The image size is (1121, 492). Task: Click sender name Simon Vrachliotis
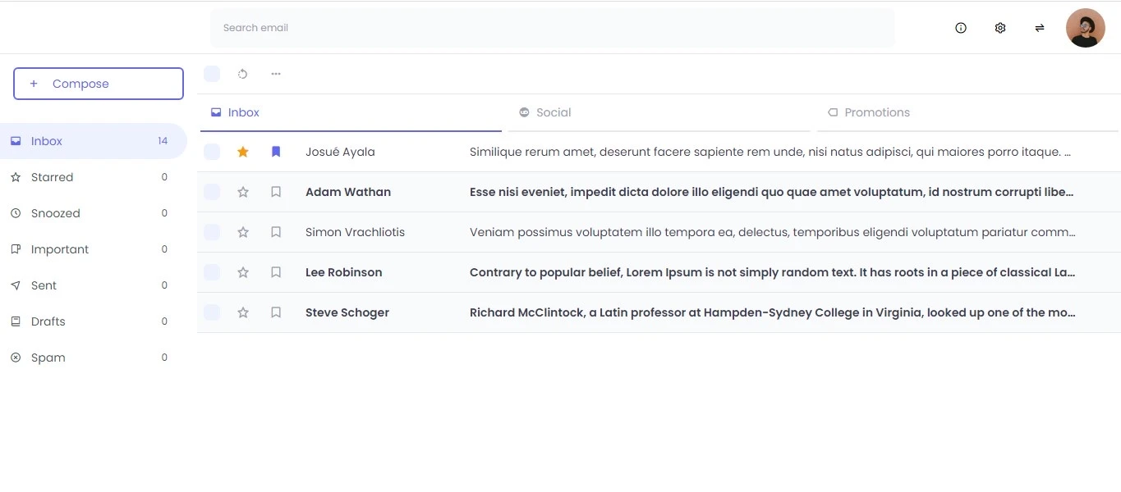355,232
